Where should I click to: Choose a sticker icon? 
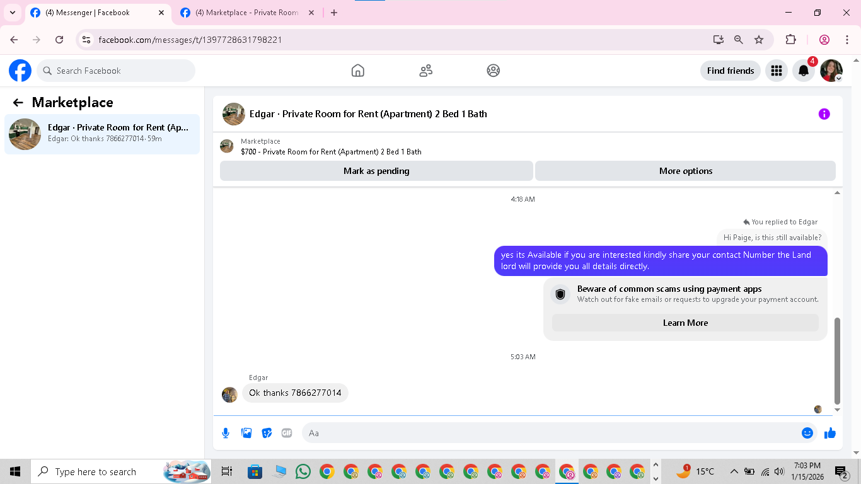tap(267, 433)
